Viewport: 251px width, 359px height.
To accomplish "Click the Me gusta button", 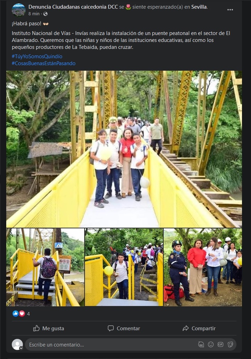I will [49, 328].
